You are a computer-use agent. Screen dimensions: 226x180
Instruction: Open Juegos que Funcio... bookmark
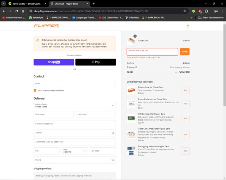[84, 18]
